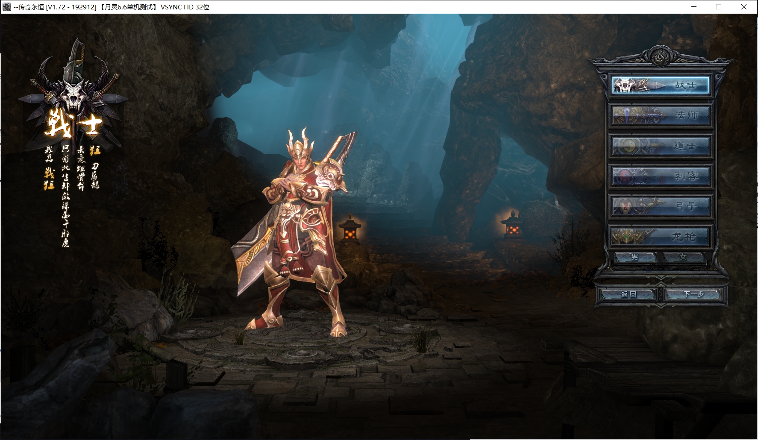Click the glowing lantern left of the pillar

[x=350, y=229]
